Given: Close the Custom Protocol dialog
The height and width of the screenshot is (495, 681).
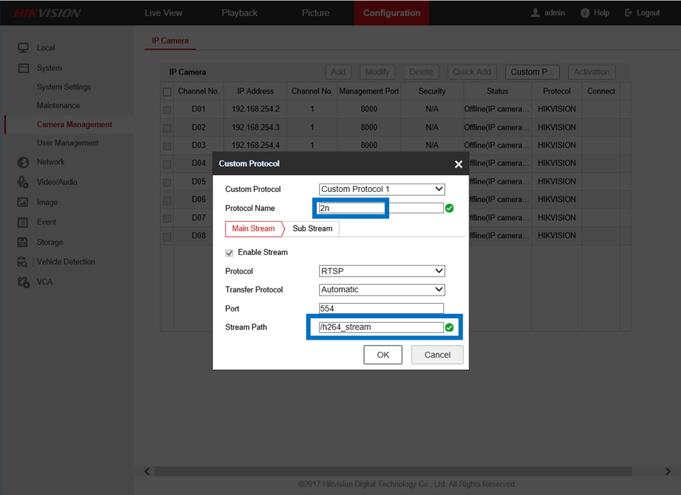Looking at the screenshot, I should pyautogui.click(x=458, y=164).
